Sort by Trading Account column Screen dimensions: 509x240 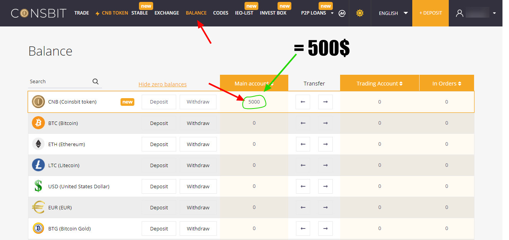coord(379,83)
